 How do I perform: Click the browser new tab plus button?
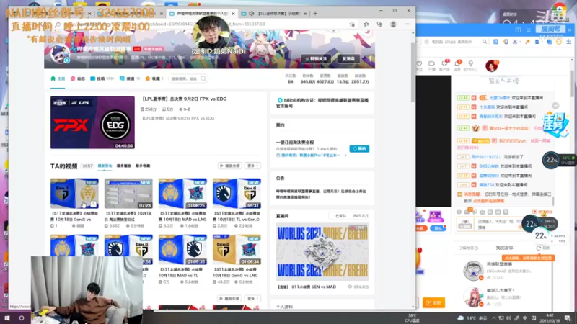[x=315, y=13]
